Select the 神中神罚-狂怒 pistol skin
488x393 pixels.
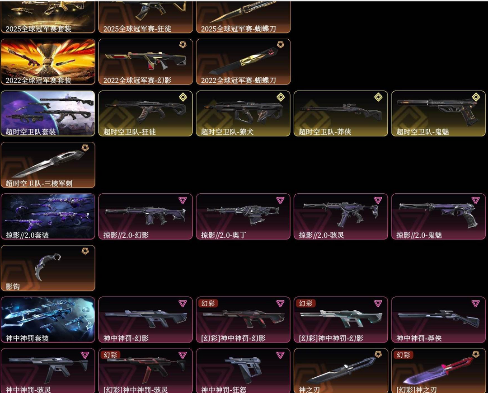pyautogui.click(x=244, y=370)
